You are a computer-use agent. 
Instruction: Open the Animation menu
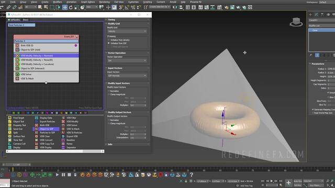pyautogui.click(x=71, y=2)
